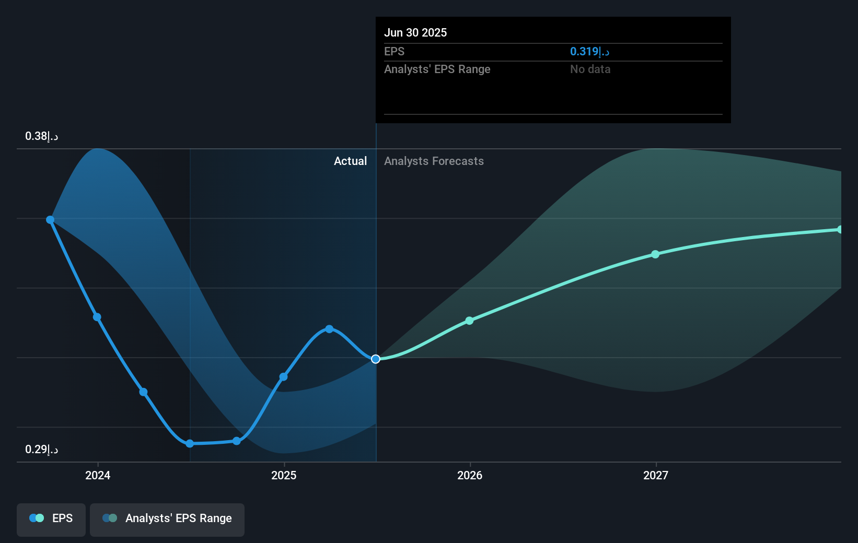Select the green 2027 forecast data point
The image size is (858, 543).
(655, 254)
